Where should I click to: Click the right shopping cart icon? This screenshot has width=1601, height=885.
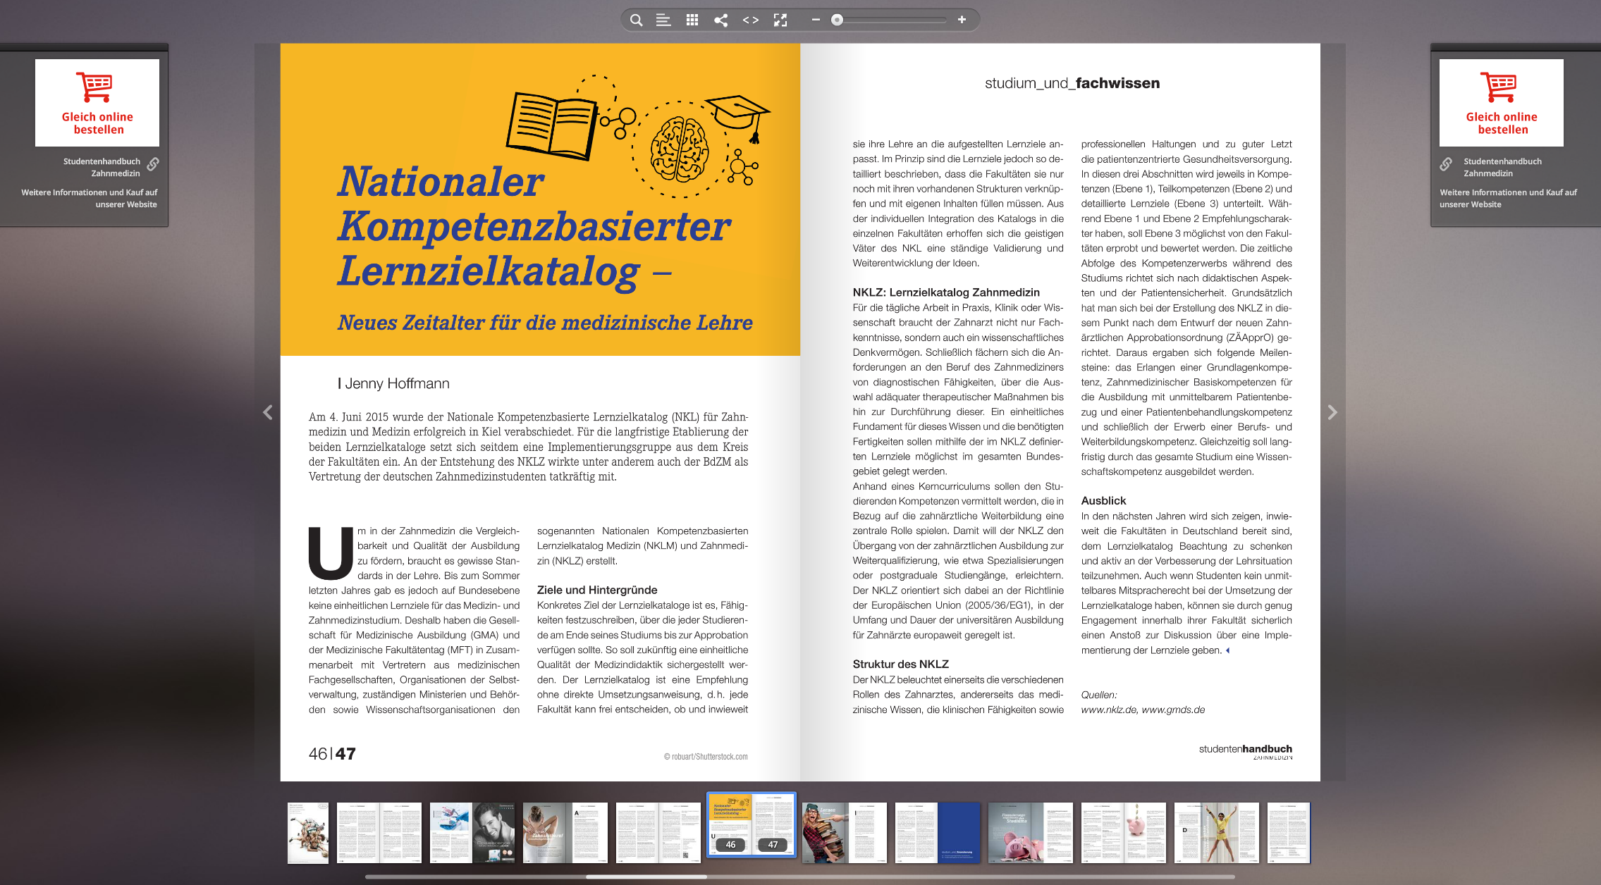[1499, 87]
